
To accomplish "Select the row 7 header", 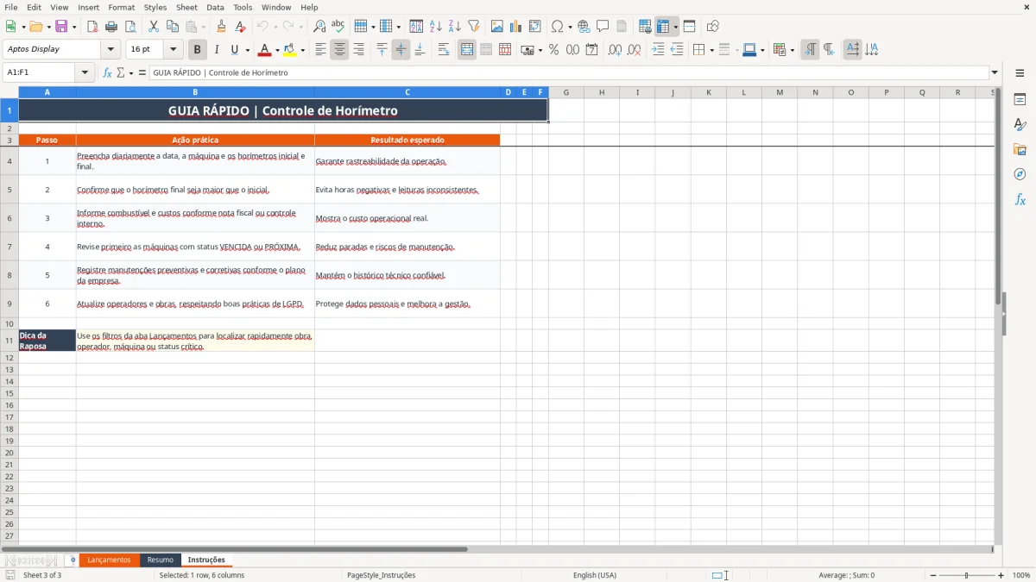I will [9, 247].
